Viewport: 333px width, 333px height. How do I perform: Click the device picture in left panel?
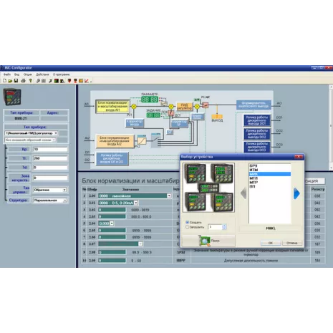click(x=12, y=97)
